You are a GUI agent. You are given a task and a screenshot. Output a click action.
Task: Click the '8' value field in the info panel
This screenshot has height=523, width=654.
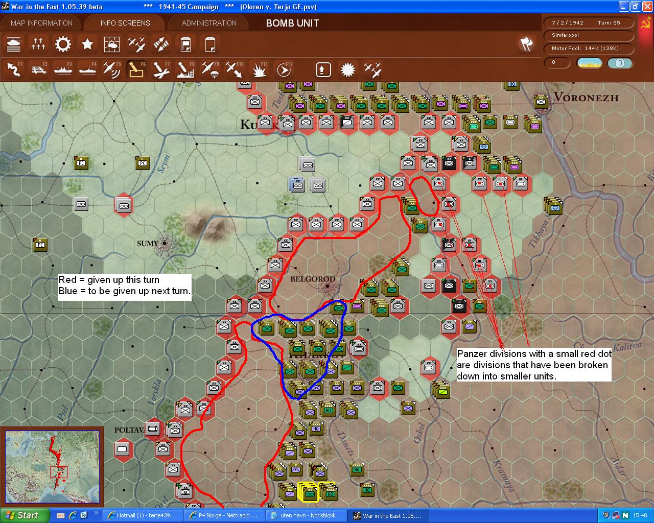pos(557,62)
